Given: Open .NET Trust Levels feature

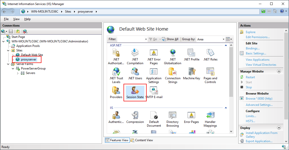Looking at the screenshot, I should coord(116,76).
